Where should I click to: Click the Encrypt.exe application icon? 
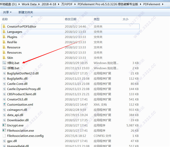[4, 125]
